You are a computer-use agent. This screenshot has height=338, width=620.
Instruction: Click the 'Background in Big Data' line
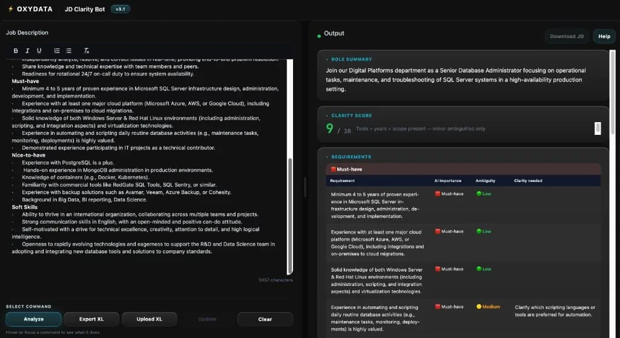coord(85,200)
